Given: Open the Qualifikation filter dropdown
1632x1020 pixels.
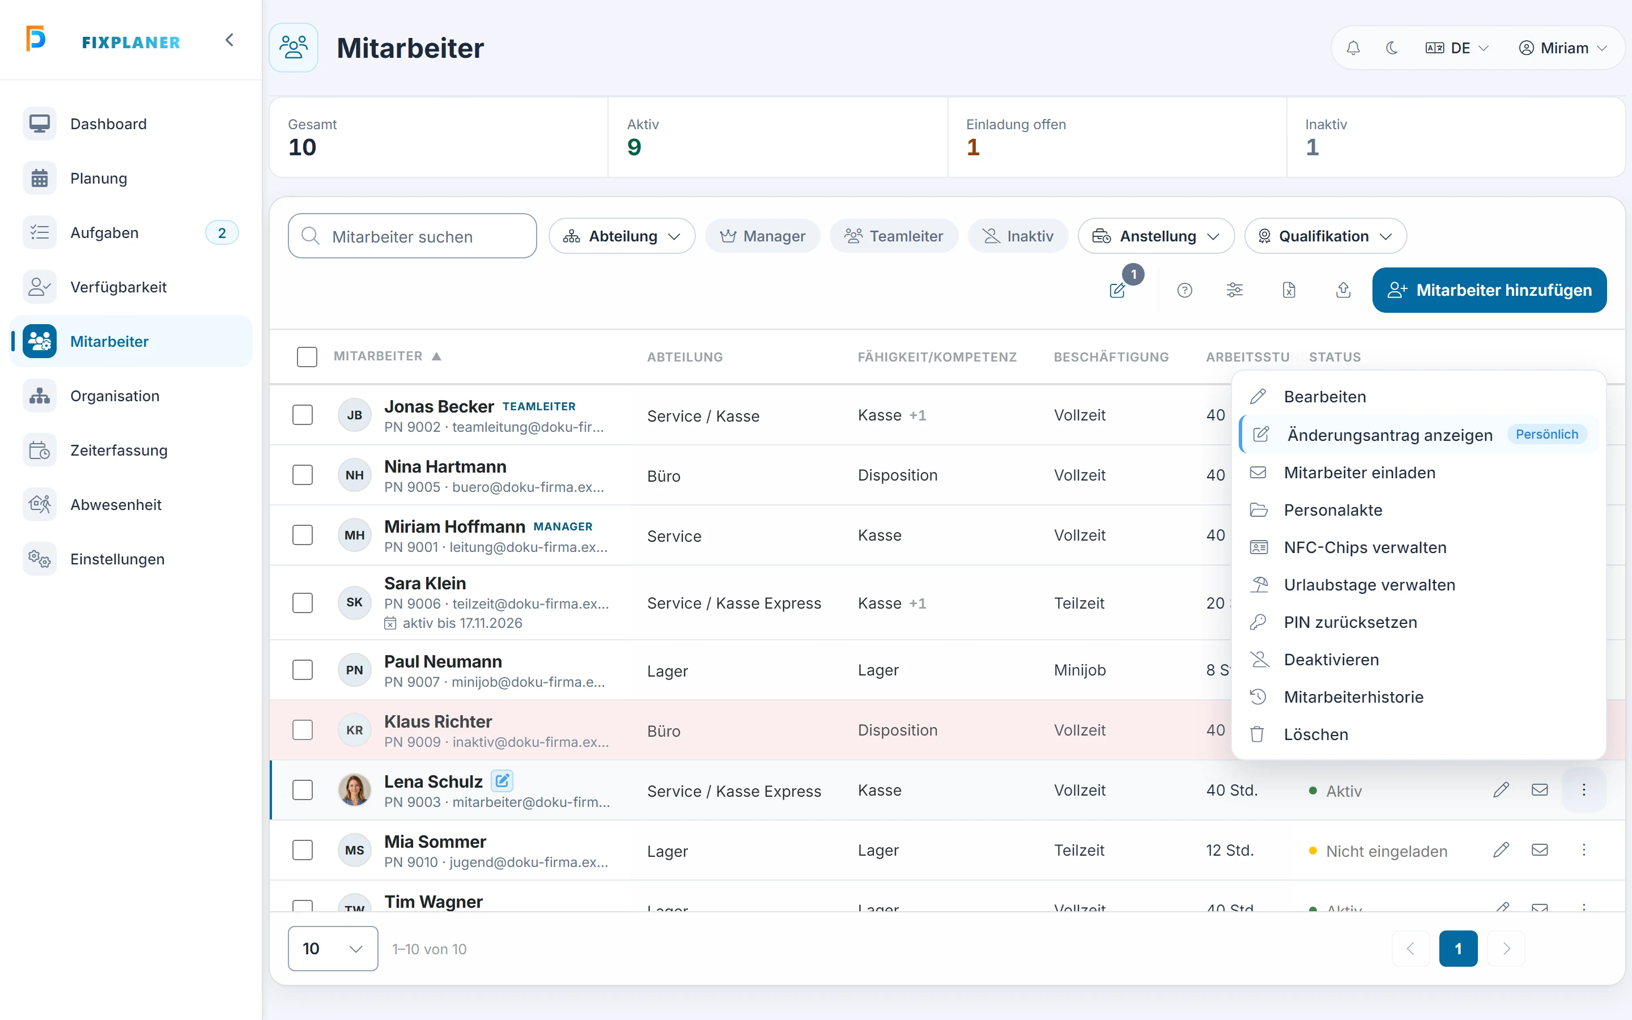Looking at the screenshot, I should (1325, 236).
